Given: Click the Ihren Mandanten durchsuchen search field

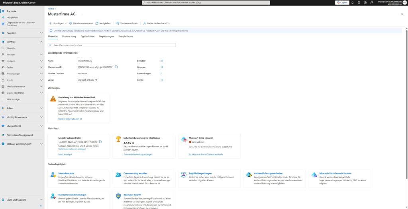Looking at the screenshot, I should coord(112,45).
